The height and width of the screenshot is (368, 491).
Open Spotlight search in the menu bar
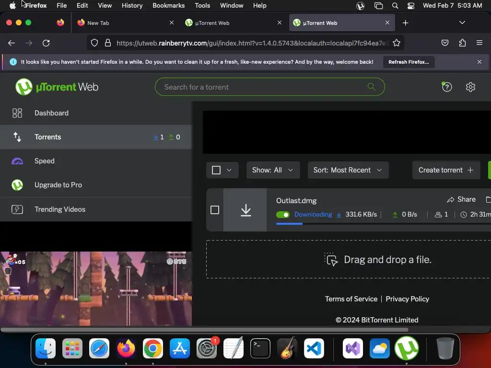(x=395, y=6)
